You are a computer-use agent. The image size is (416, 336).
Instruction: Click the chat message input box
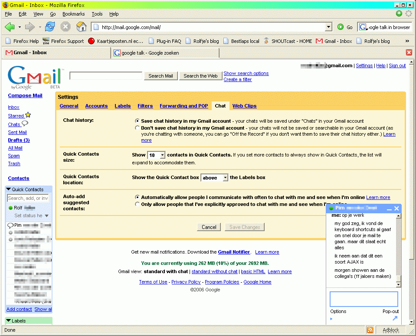[x=364, y=299]
